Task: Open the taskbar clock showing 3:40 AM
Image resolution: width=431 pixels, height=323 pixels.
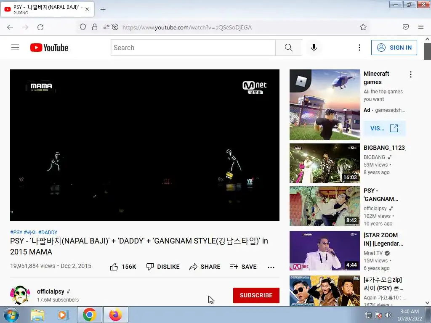Action: (410, 315)
